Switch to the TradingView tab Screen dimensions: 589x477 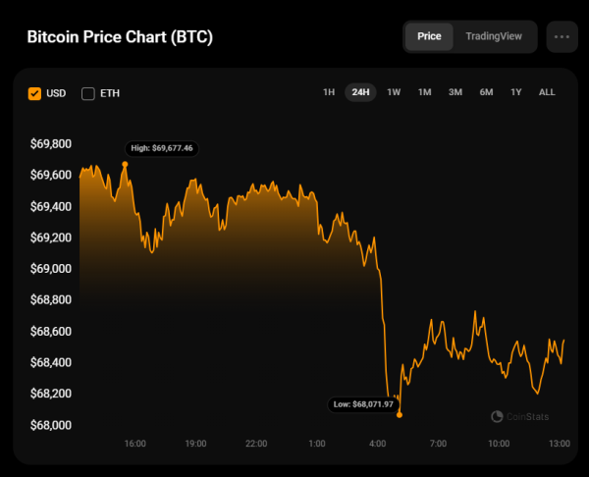[494, 36]
